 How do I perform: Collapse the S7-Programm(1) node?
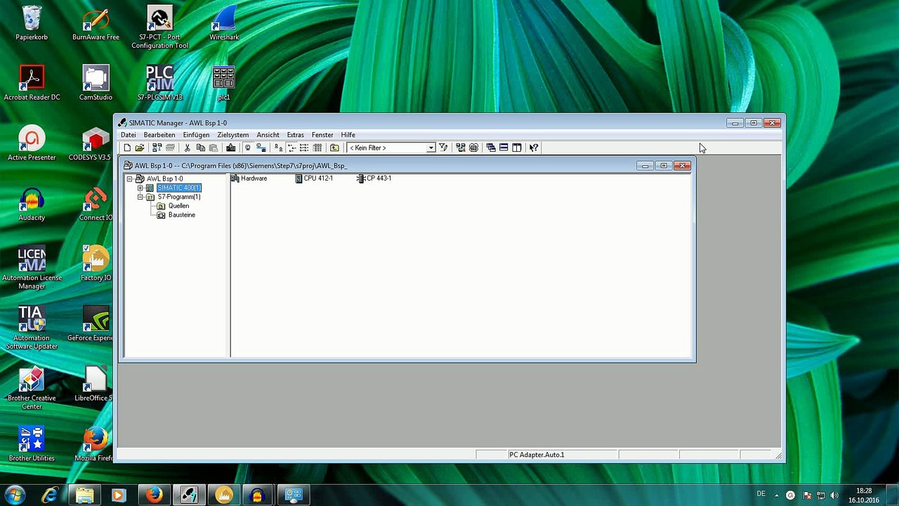tap(140, 197)
